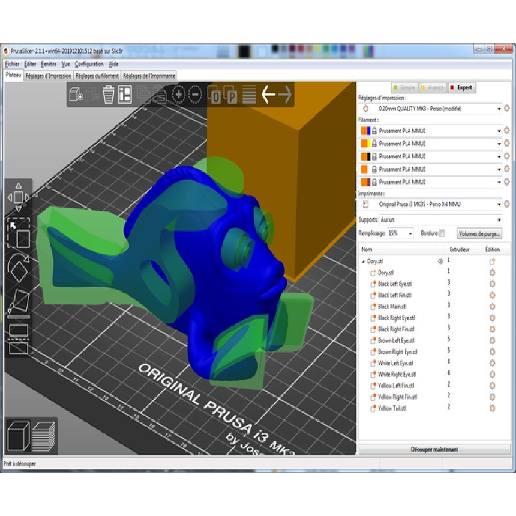Image resolution: width=516 pixels, height=516 pixels.
Task: Click the Add object cube icon
Action: point(75,95)
